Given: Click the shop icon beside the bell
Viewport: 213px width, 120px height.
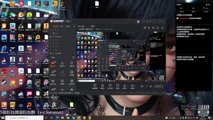Looking at the screenshot, I should click(x=153, y=28).
